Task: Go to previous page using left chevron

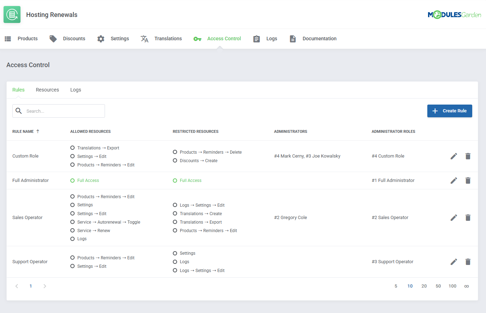Action: 17,286
